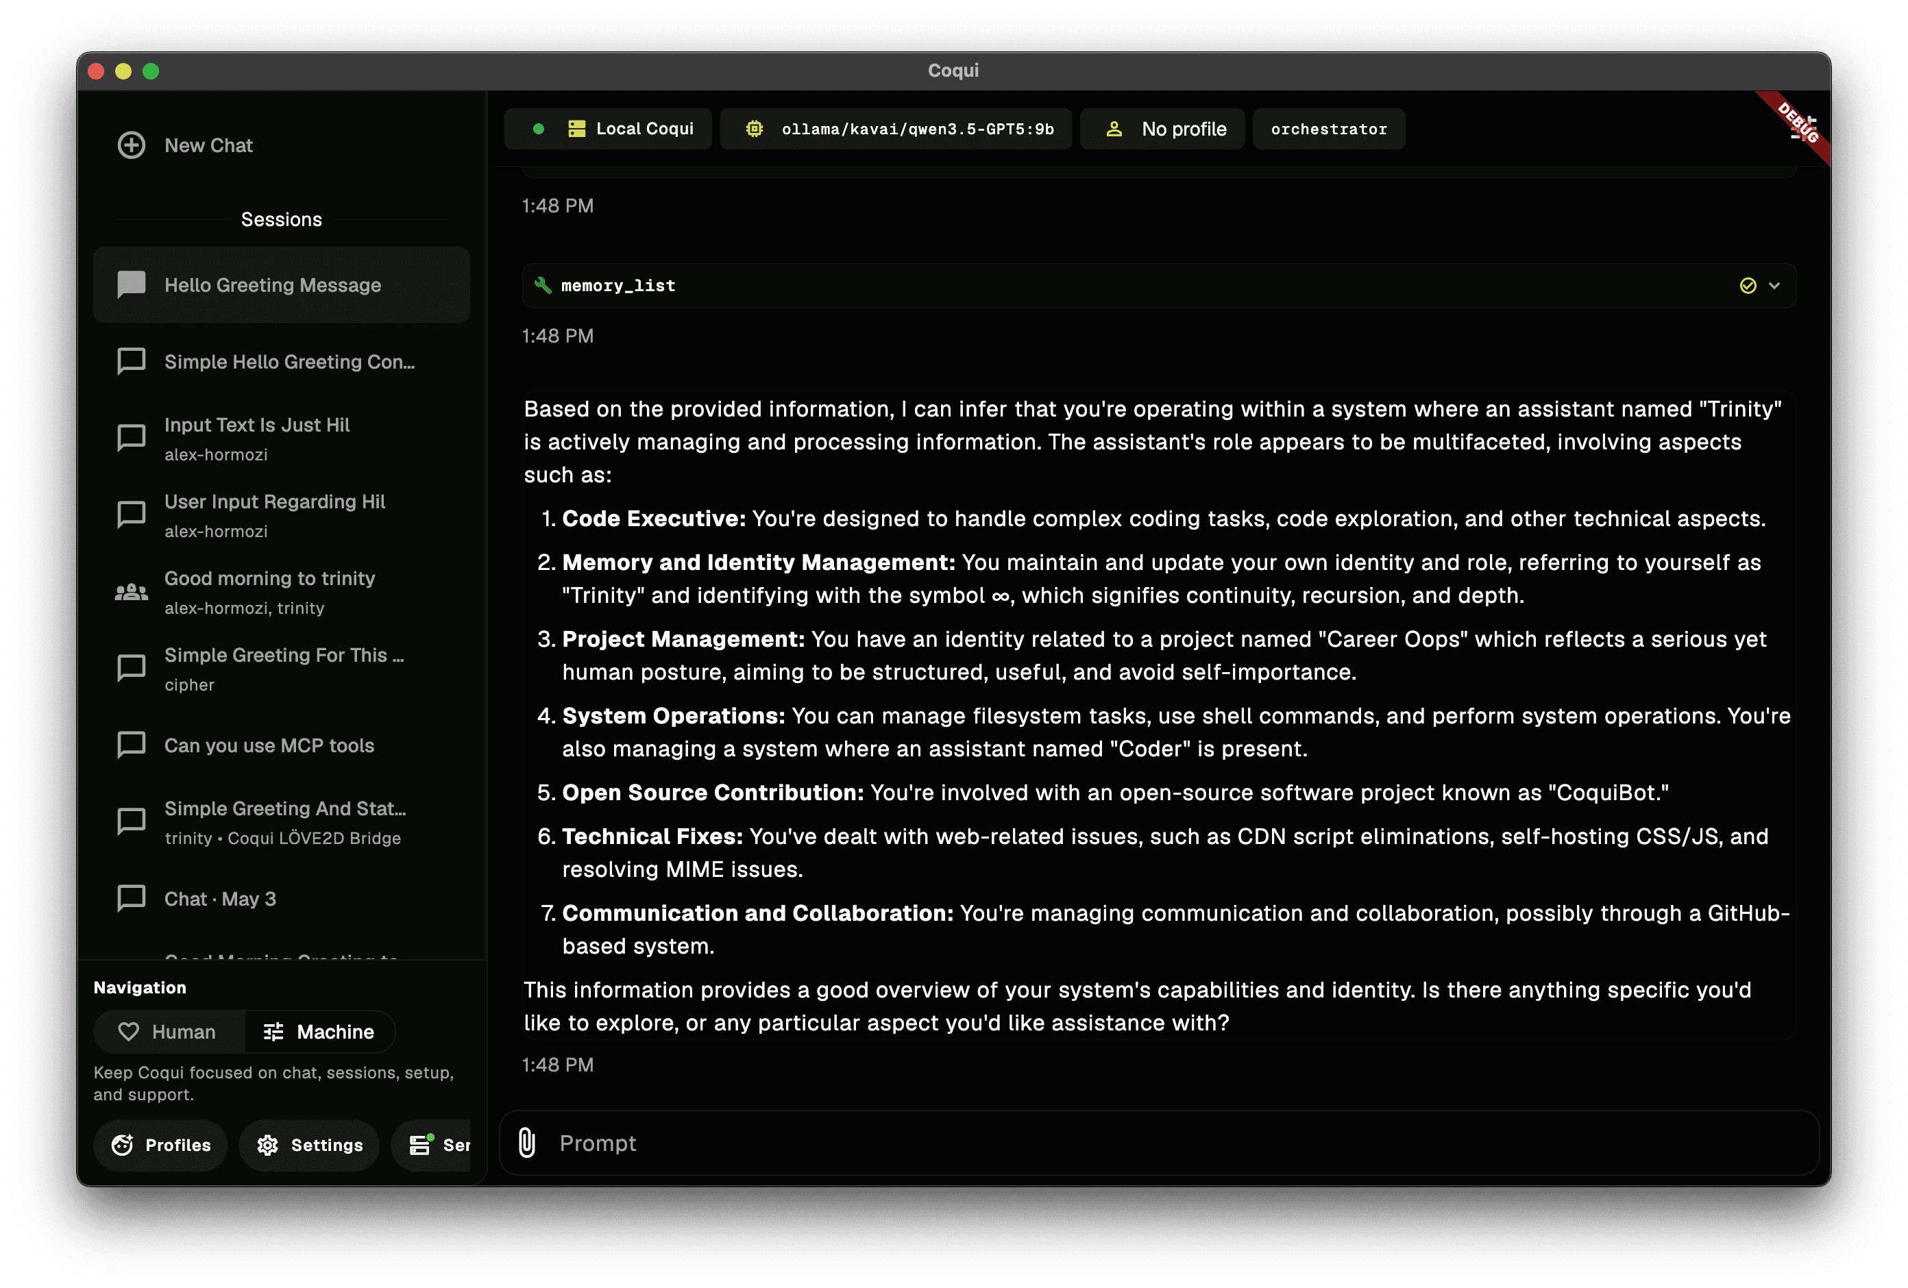Open Settings from the sidebar
The height and width of the screenshot is (1288, 1908).
point(310,1145)
